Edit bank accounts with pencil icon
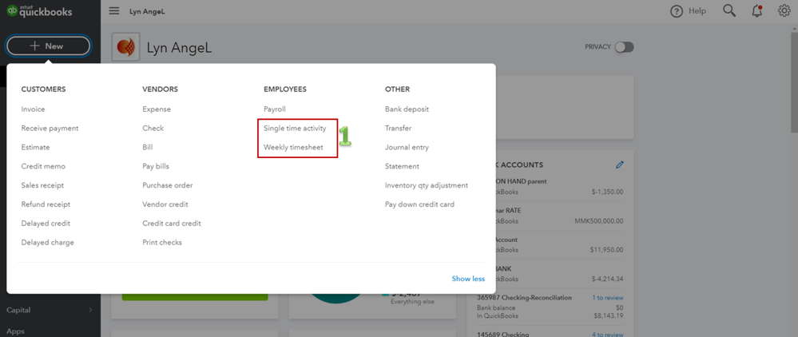Screen dimensions: 798x337 click(619, 165)
